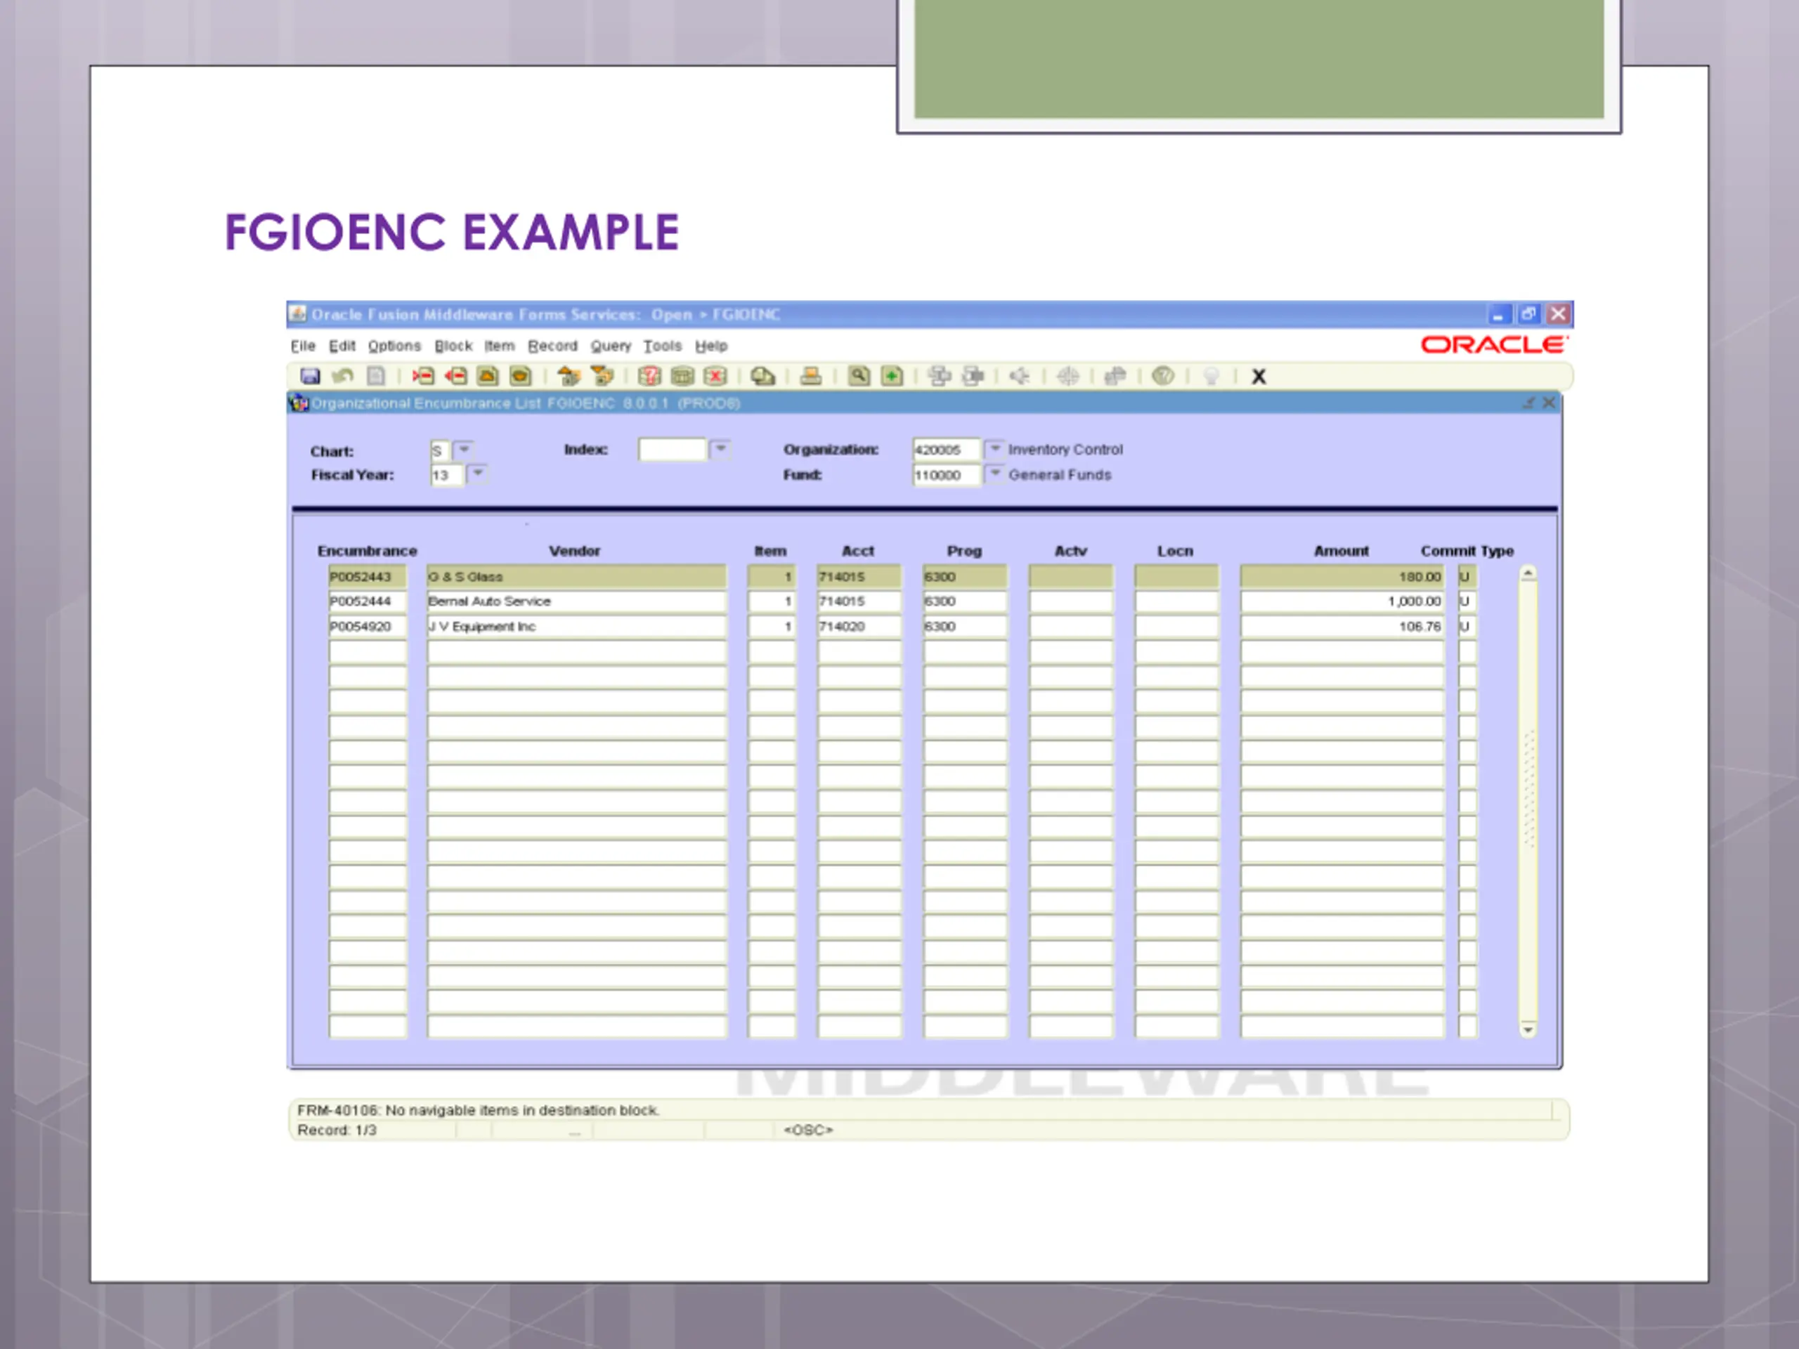Click the Select document icon in toolbar
This screenshot has height=1349, width=1799.
click(375, 376)
